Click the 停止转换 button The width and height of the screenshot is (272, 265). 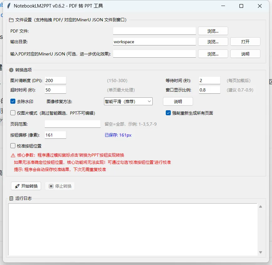click(x=60, y=186)
